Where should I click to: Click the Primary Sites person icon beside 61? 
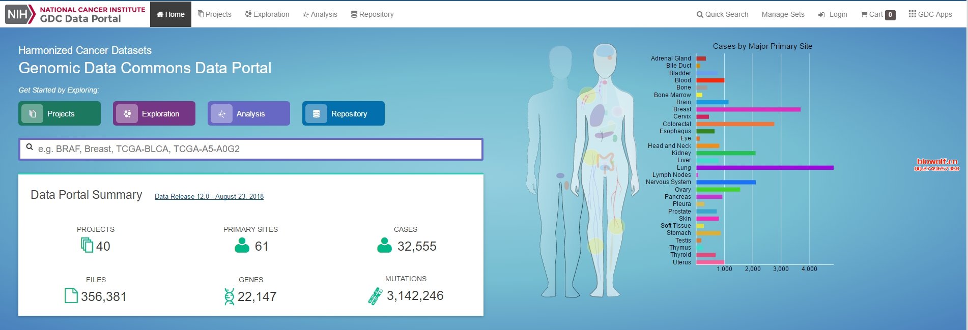(x=242, y=246)
